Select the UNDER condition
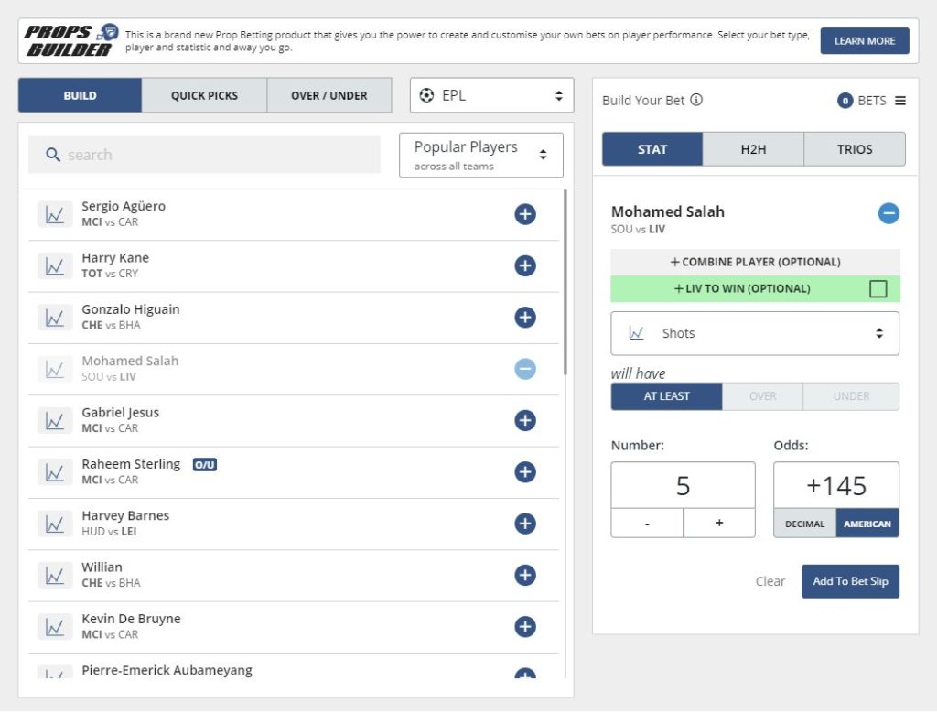 point(851,396)
